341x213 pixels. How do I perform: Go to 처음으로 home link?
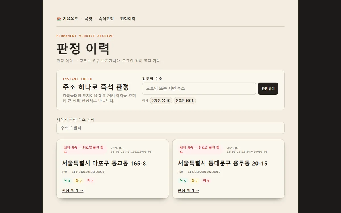coord(67,19)
